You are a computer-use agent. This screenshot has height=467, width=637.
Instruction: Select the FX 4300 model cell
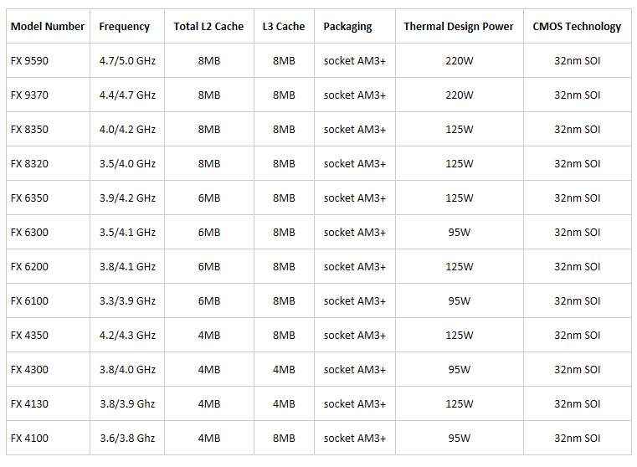29,370
